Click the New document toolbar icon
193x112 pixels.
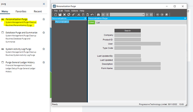[x=55, y=15]
